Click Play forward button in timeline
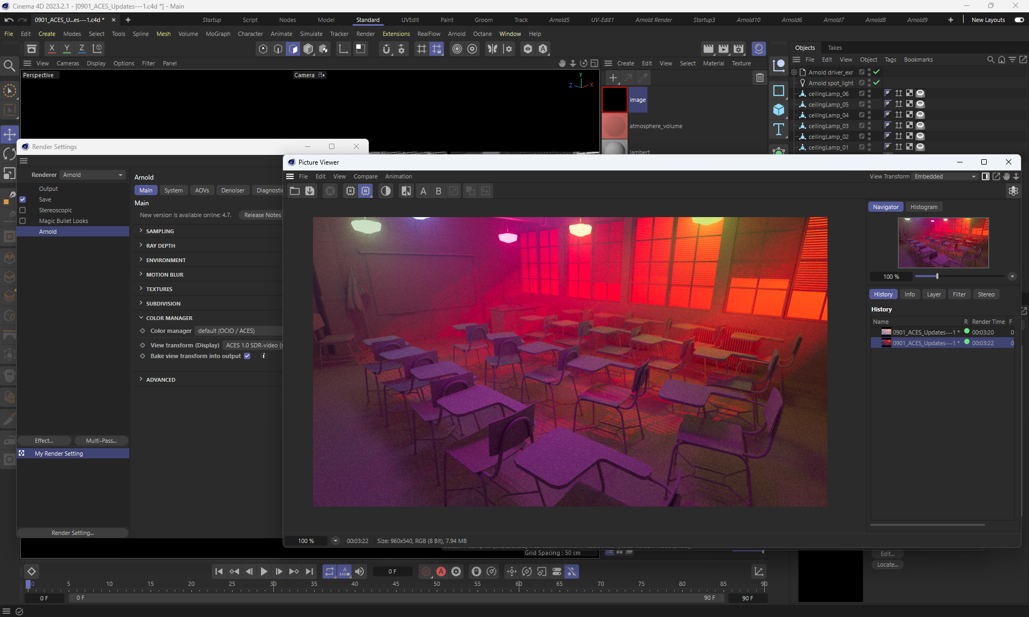This screenshot has width=1029, height=617. pyautogui.click(x=264, y=571)
